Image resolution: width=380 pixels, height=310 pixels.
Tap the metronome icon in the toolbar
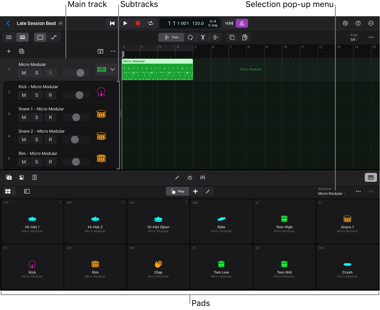(x=242, y=23)
